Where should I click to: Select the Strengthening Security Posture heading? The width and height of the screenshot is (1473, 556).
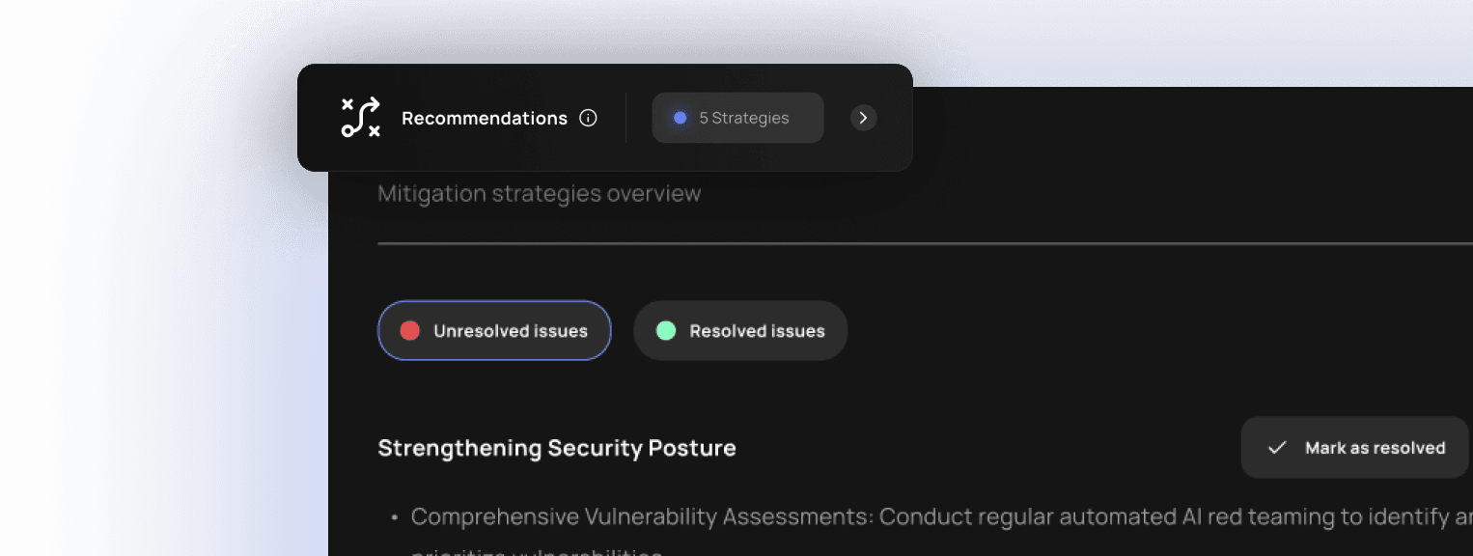click(x=557, y=447)
